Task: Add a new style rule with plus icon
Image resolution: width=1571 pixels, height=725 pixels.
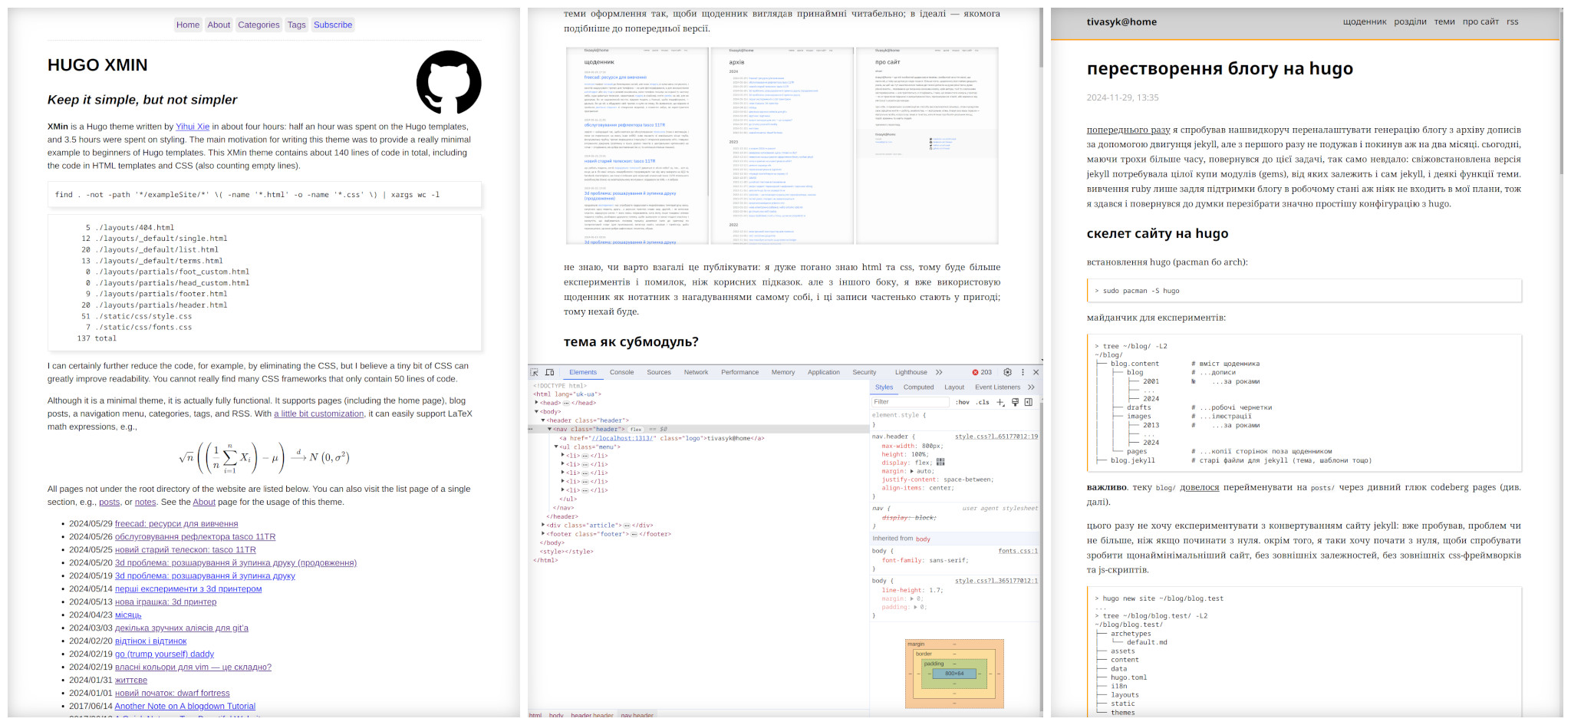Action: pyautogui.click(x=1000, y=402)
